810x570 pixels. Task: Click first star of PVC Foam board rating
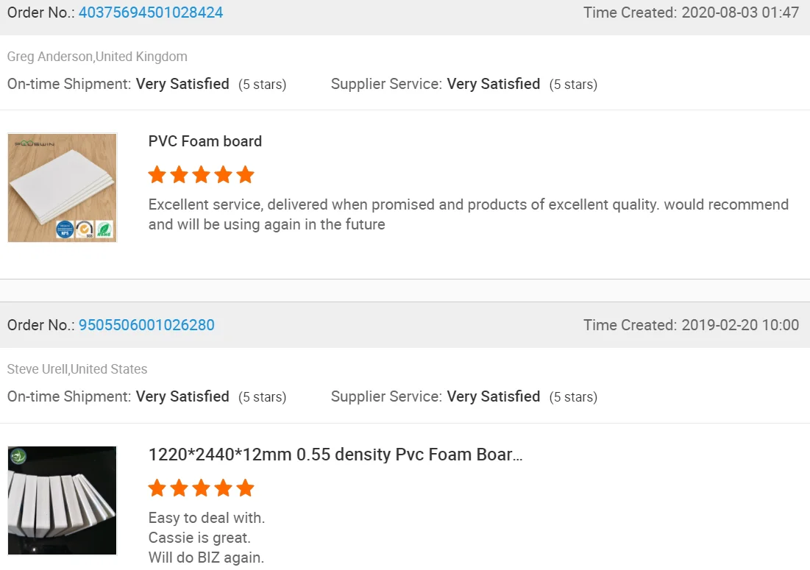point(157,175)
